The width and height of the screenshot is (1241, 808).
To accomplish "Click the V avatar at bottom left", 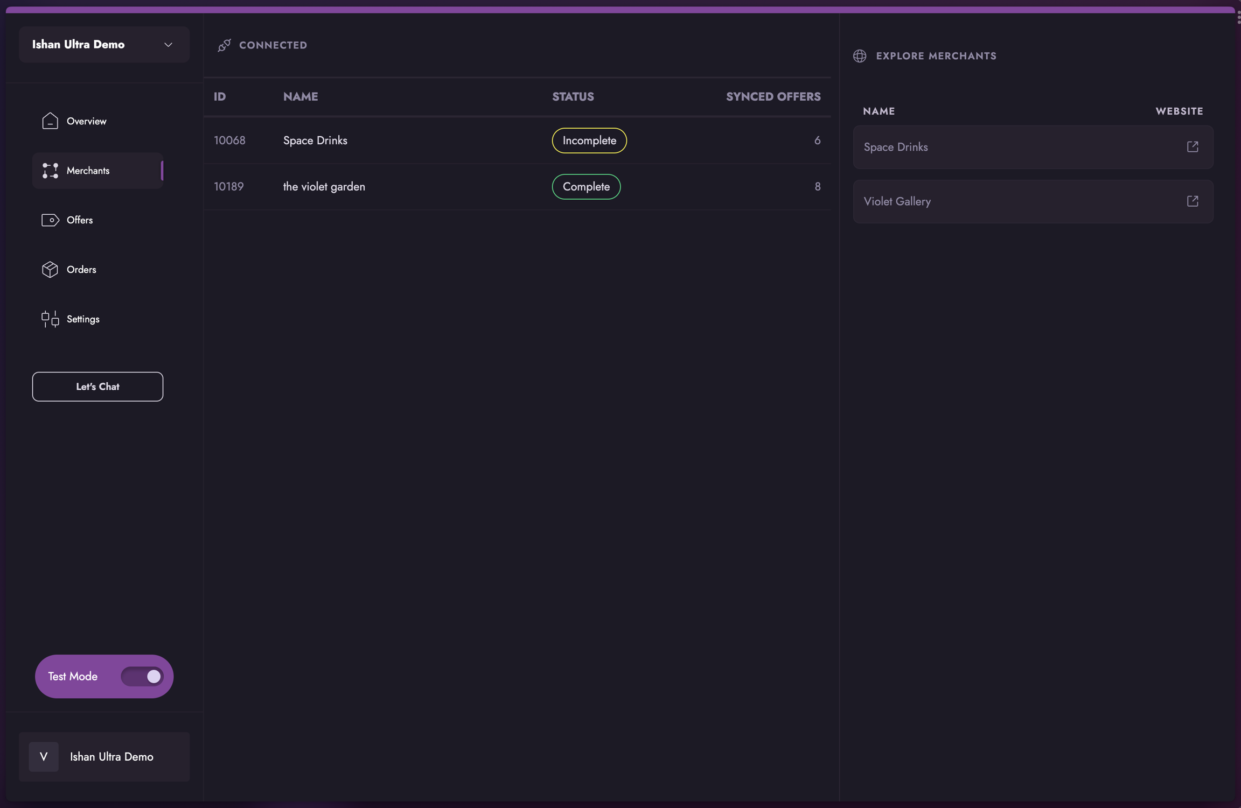I will click(44, 756).
